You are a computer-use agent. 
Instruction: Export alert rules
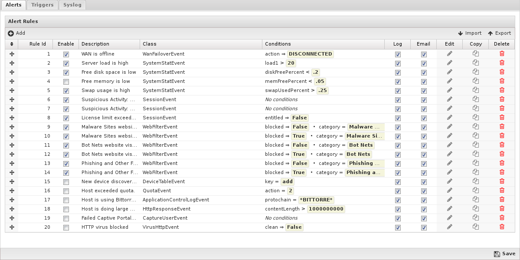(x=500, y=33)
